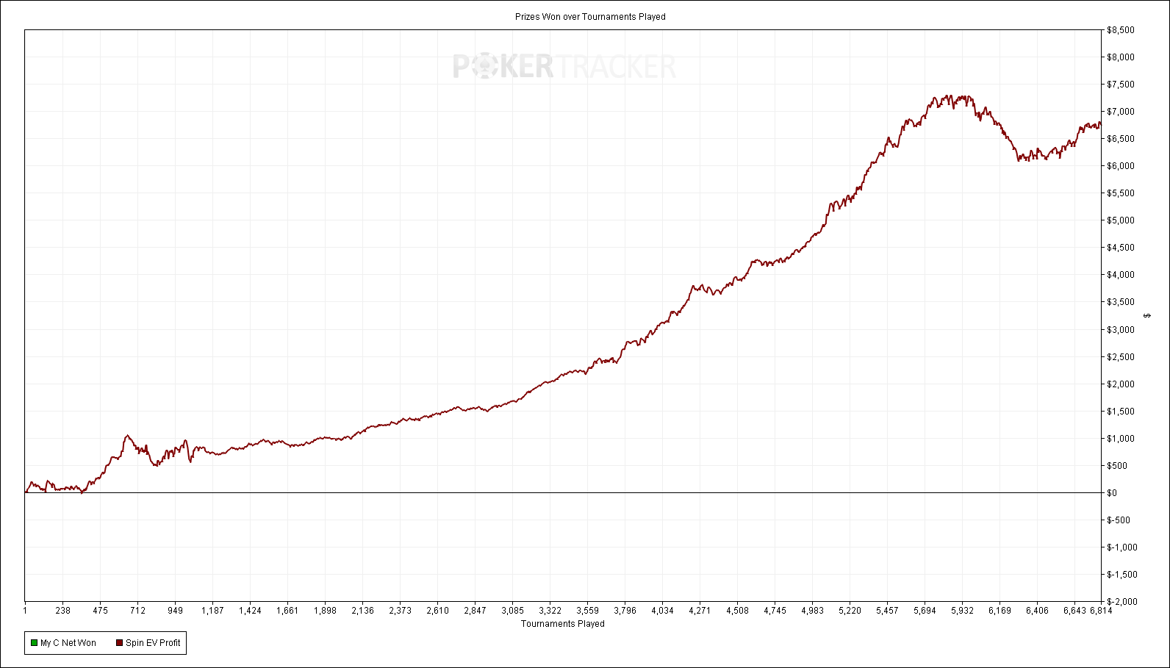Click the chart title Prizes Won over Tournaments Played
The height and width of the screenshot is (668, 1170).
(x=590, y=17)
